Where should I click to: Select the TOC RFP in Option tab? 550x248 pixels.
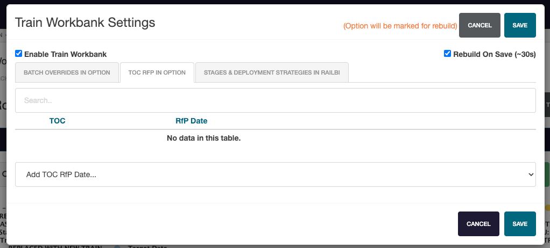point(157,72)
